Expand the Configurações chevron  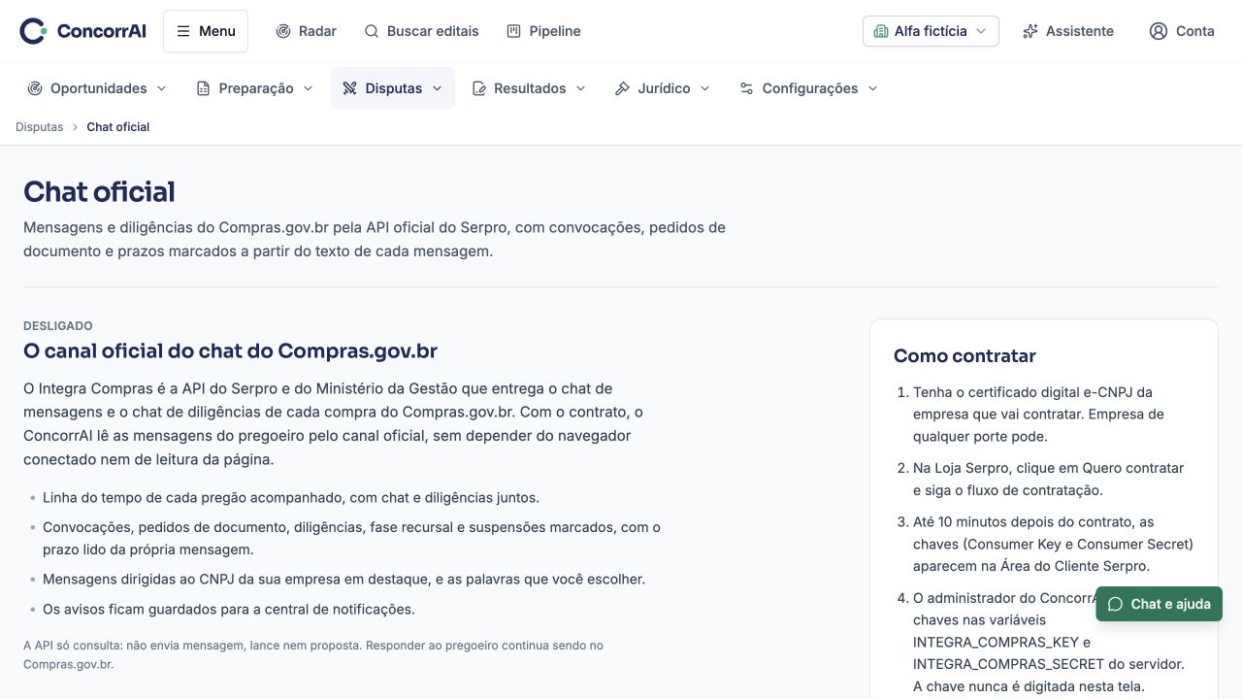(872, 88)
